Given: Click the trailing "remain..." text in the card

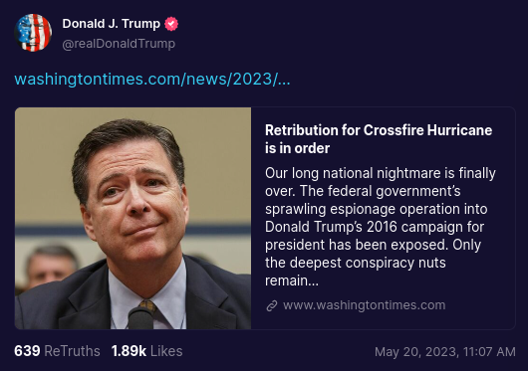Looking at the screenshot, I should (292, 280).
